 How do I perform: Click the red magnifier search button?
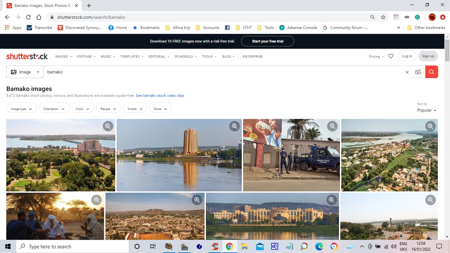[x=431, y=72]
